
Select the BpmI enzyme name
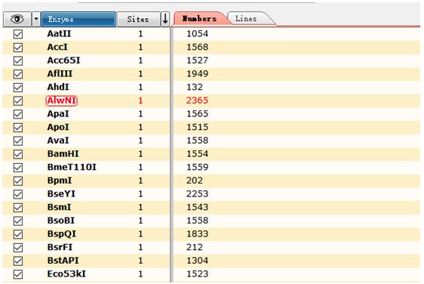(x=60, y=181)
